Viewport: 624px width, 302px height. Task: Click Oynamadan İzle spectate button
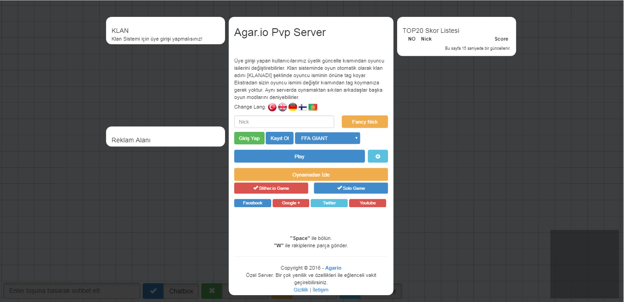(x=311, y=174)
